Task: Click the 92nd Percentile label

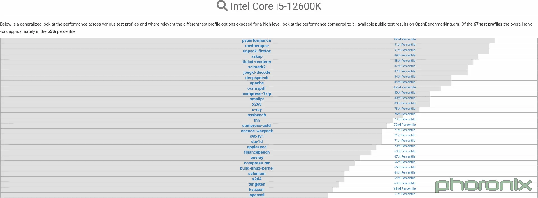Action: click(x=405, y=39)
